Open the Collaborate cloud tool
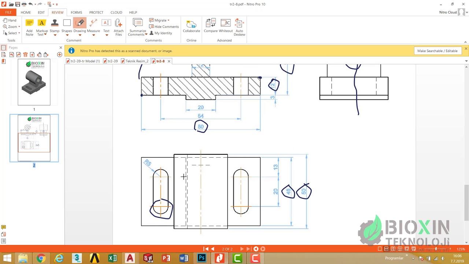The height and width of the screenshot is (264, 469). click(x=191, y=26)
